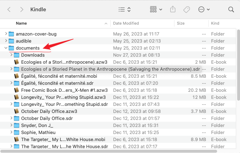The width and height of the screenshot is (240, 153).
Task: Click the vertical scrollbar thumb
Action: 239,65
